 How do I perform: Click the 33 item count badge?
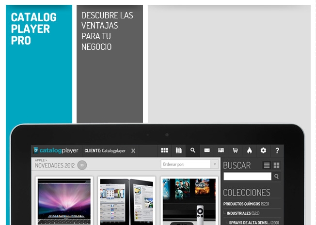tap(82, 165)
